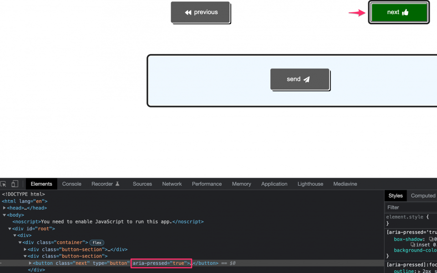Open the background-color swatch in Styles
The image size is (437, 273).
coord(435,250)
